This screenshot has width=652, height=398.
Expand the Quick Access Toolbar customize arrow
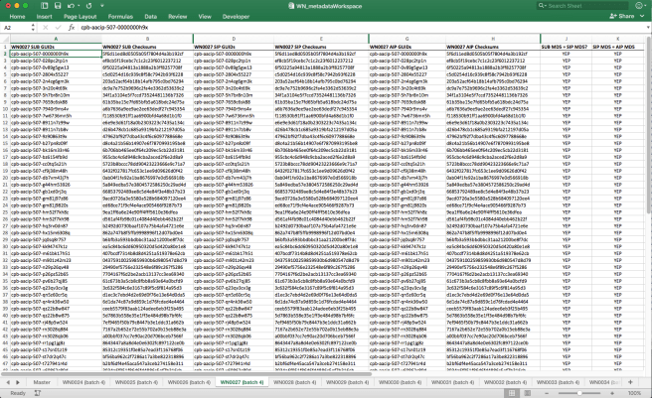(101, 6)
